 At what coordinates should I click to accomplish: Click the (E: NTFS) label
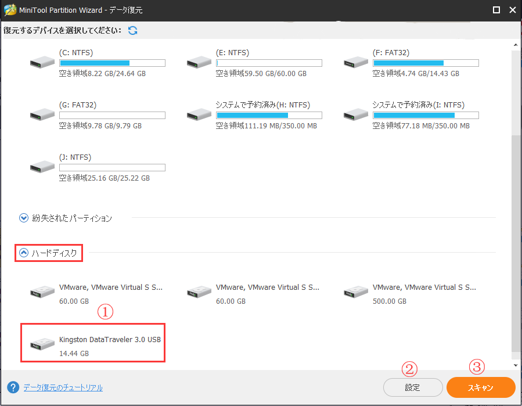click(232, 53)
